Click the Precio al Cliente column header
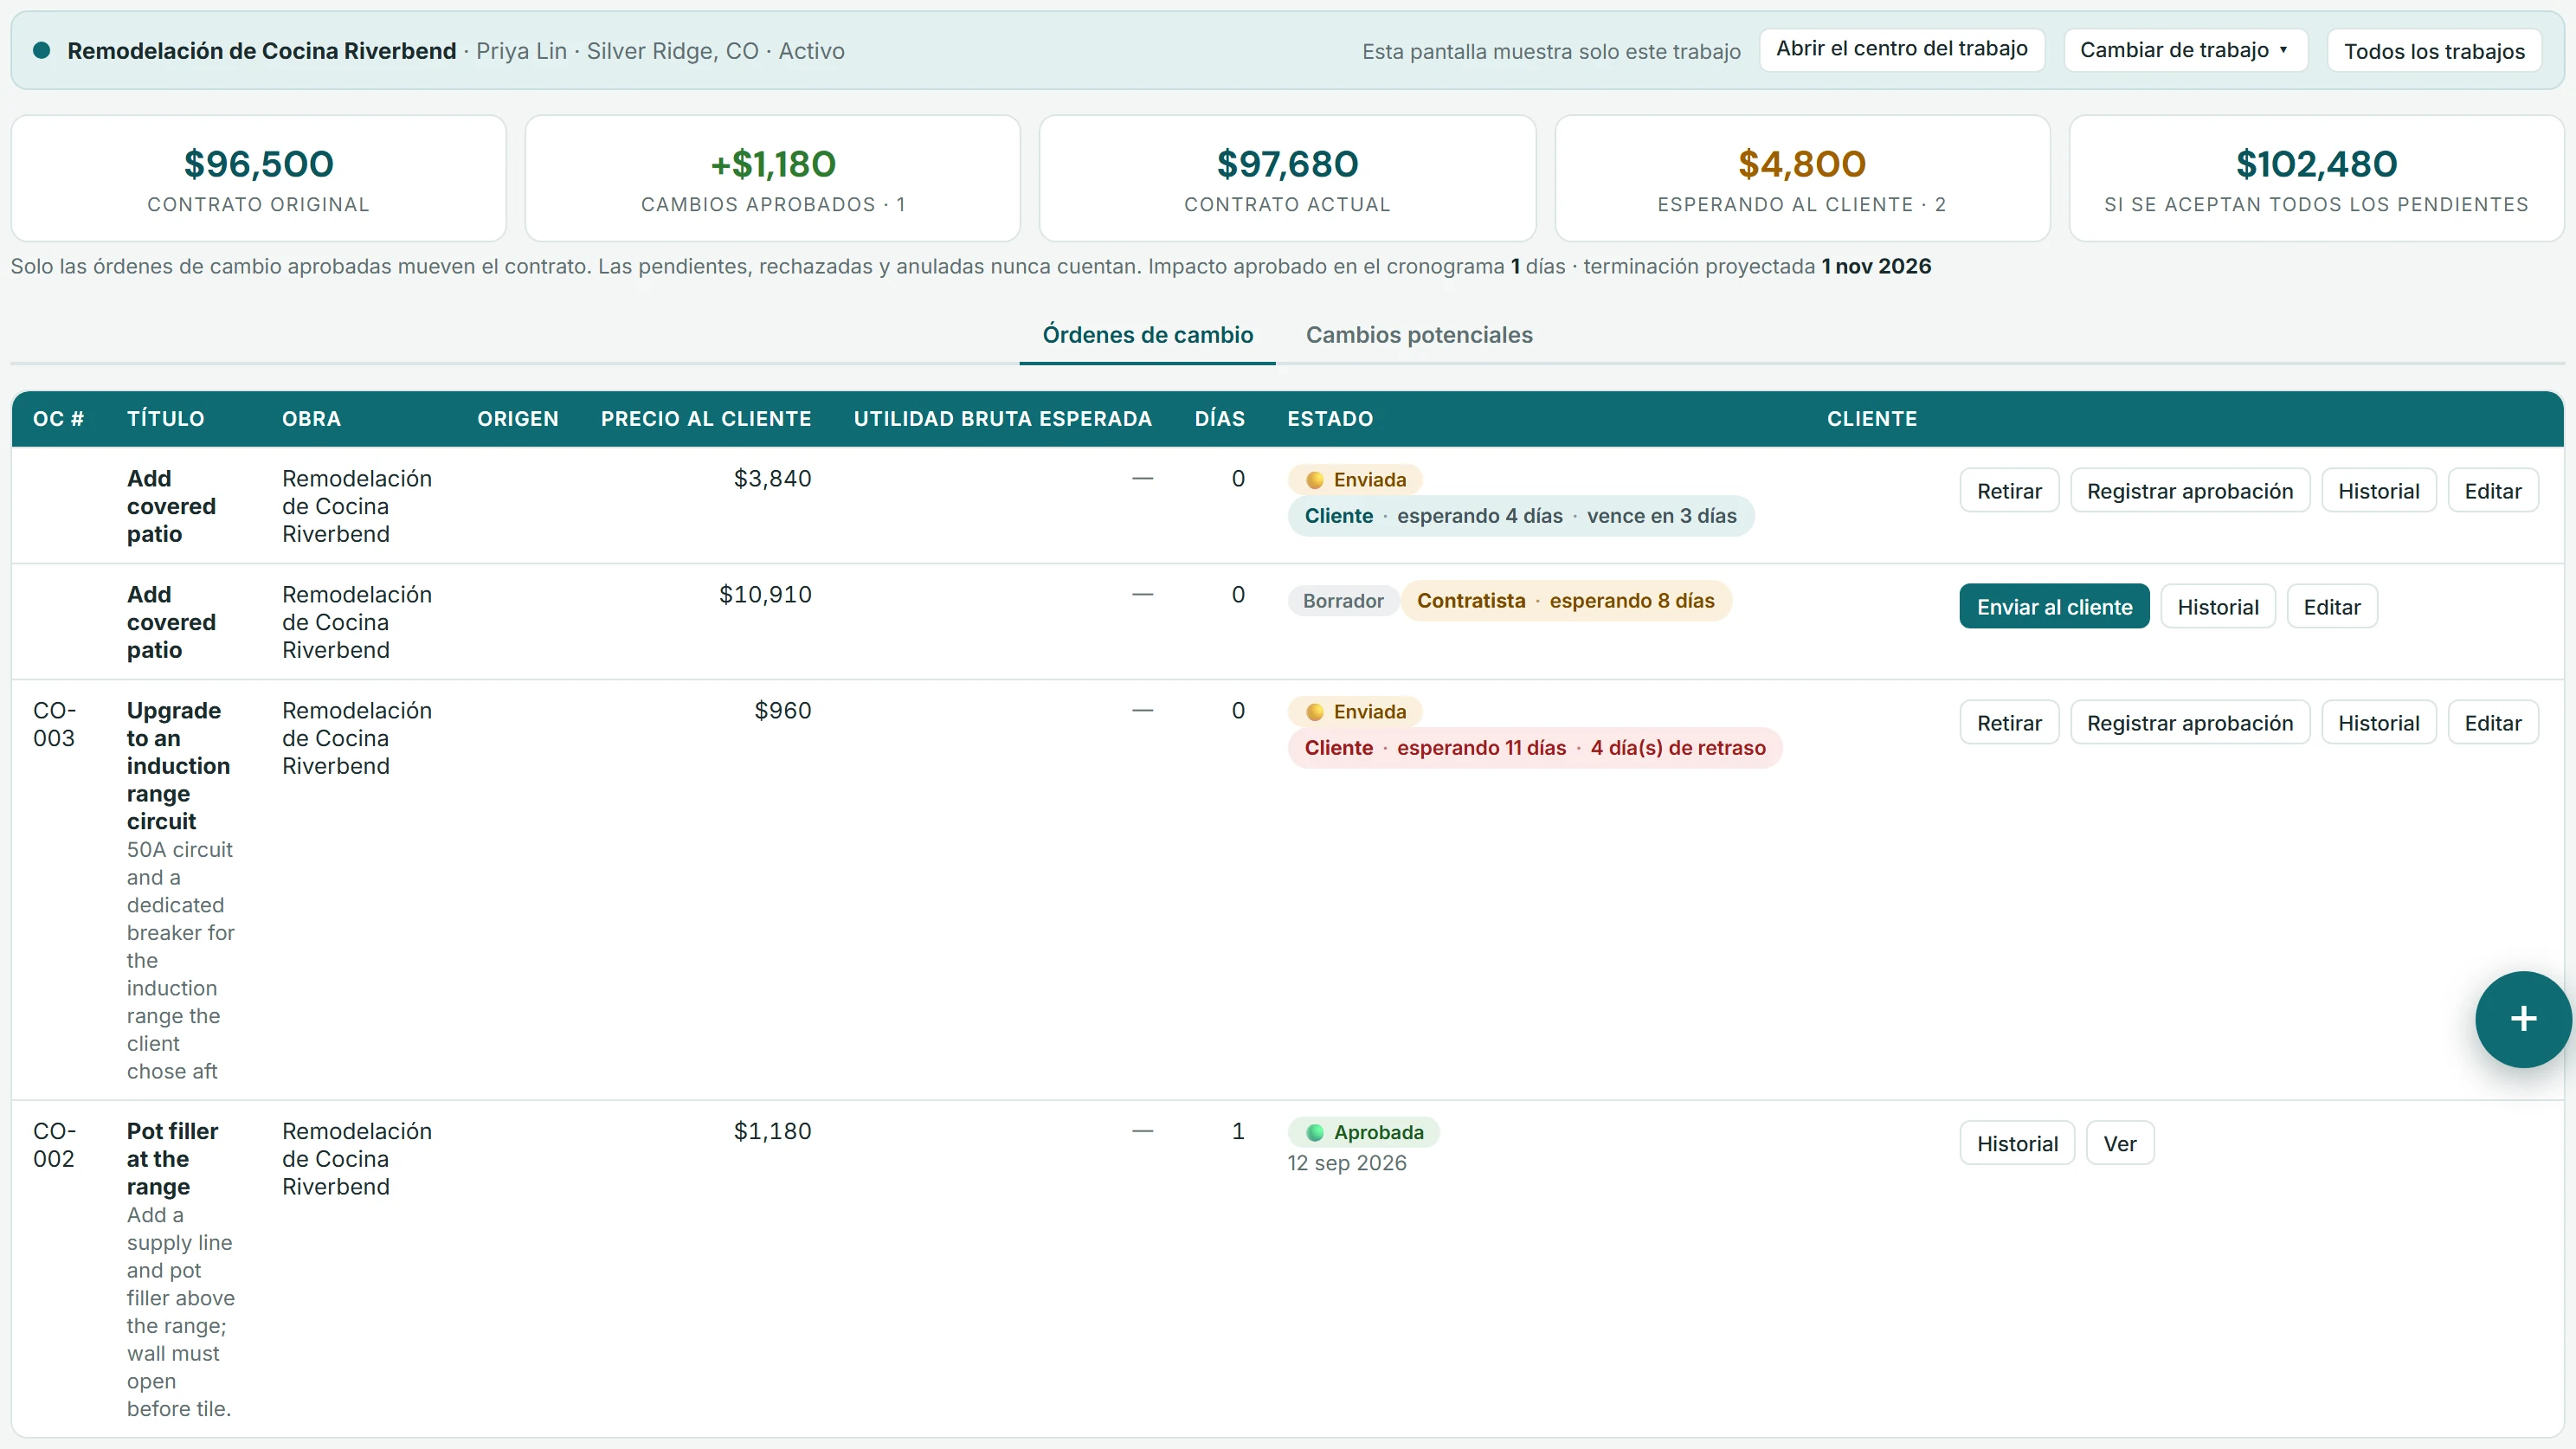The image size is (2576, 1449). 706,419
